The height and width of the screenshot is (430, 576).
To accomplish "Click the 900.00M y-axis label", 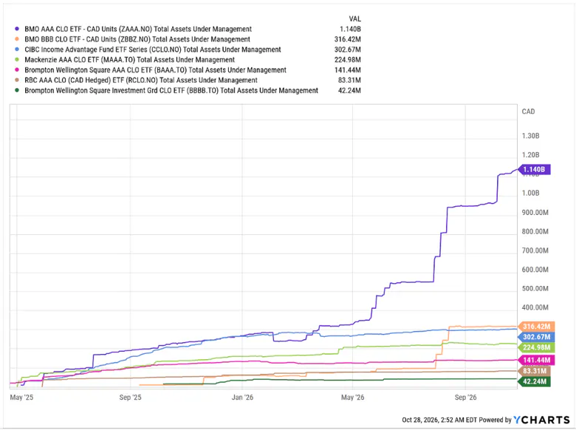I will tap(535, 213).
